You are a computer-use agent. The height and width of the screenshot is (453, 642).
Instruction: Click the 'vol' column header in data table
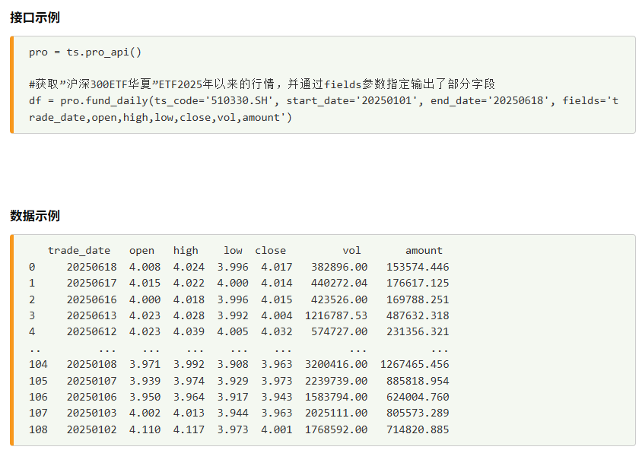click(x=351, y=250)
